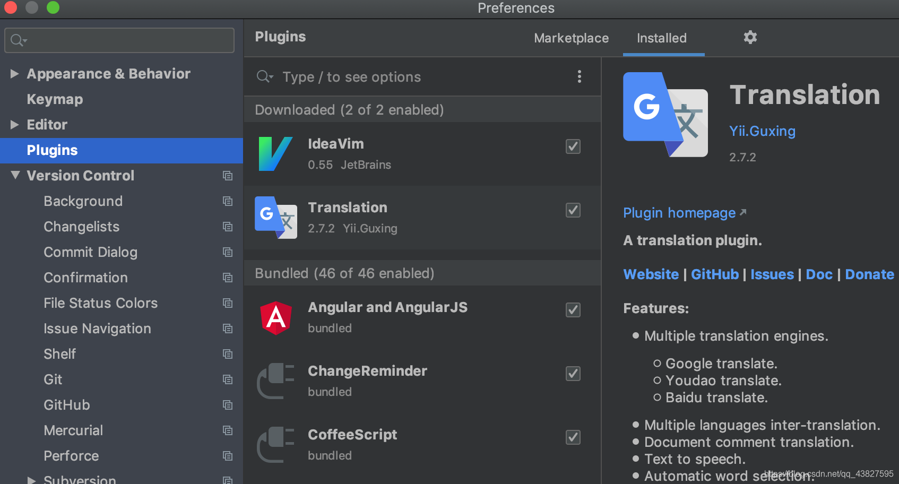Viewport: 899px width, 484px height.
Task: Disable the Translation plugin checkbox
Action: pyautogui.click(x=573, y=210)
